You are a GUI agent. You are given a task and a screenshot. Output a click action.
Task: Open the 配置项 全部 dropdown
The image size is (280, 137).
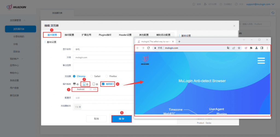coord(104,98)
